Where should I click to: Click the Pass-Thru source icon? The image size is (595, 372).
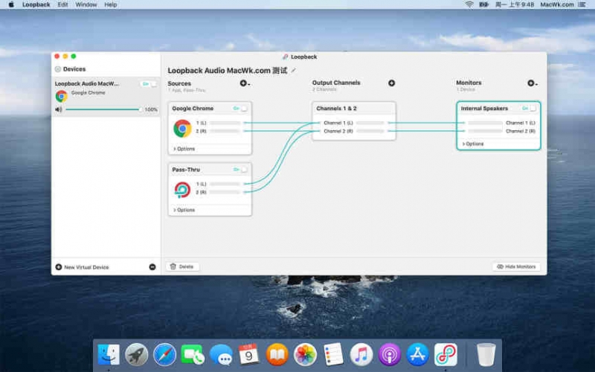pyautogui.click(x=182, y=189)
